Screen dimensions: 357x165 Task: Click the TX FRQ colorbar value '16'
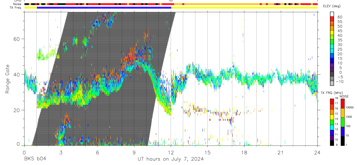pyautogui.click(x=336, y=109)
